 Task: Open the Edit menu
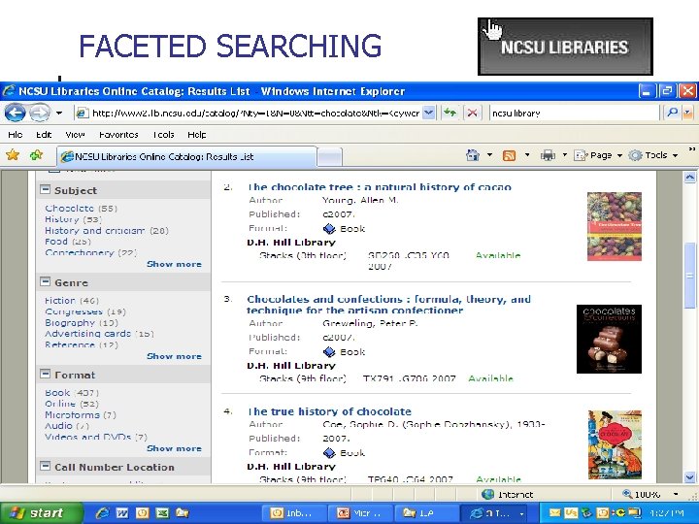(44, 135)
